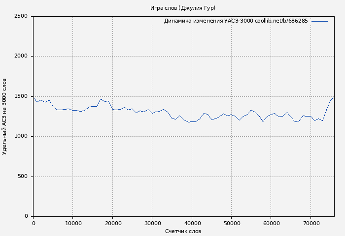Viewport: 345px width, 236px height.
Task: Select the 60000 x-axis tick label
Action: pos(271,223)
